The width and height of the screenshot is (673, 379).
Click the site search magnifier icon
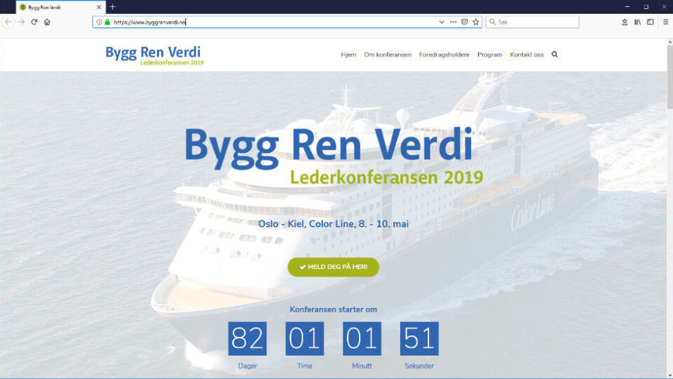pyautogui.click(x=555, y=55)
